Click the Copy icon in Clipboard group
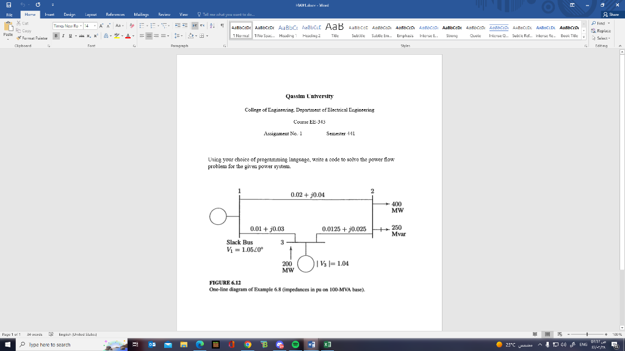 coord(18,30)
